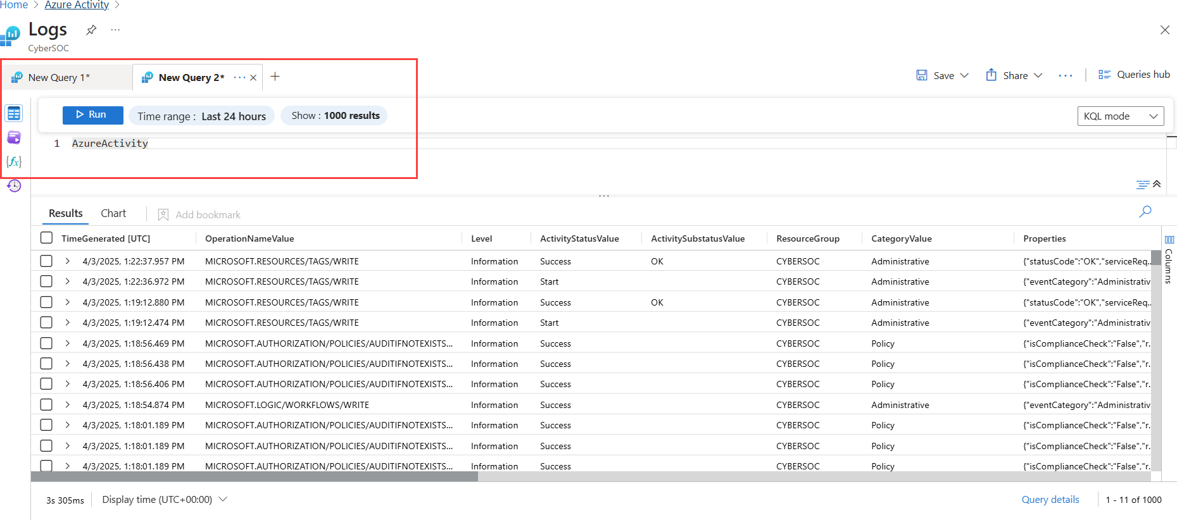Open New Query 2 tab options ellipsis

pyautogui.click(x=239, y=77)
